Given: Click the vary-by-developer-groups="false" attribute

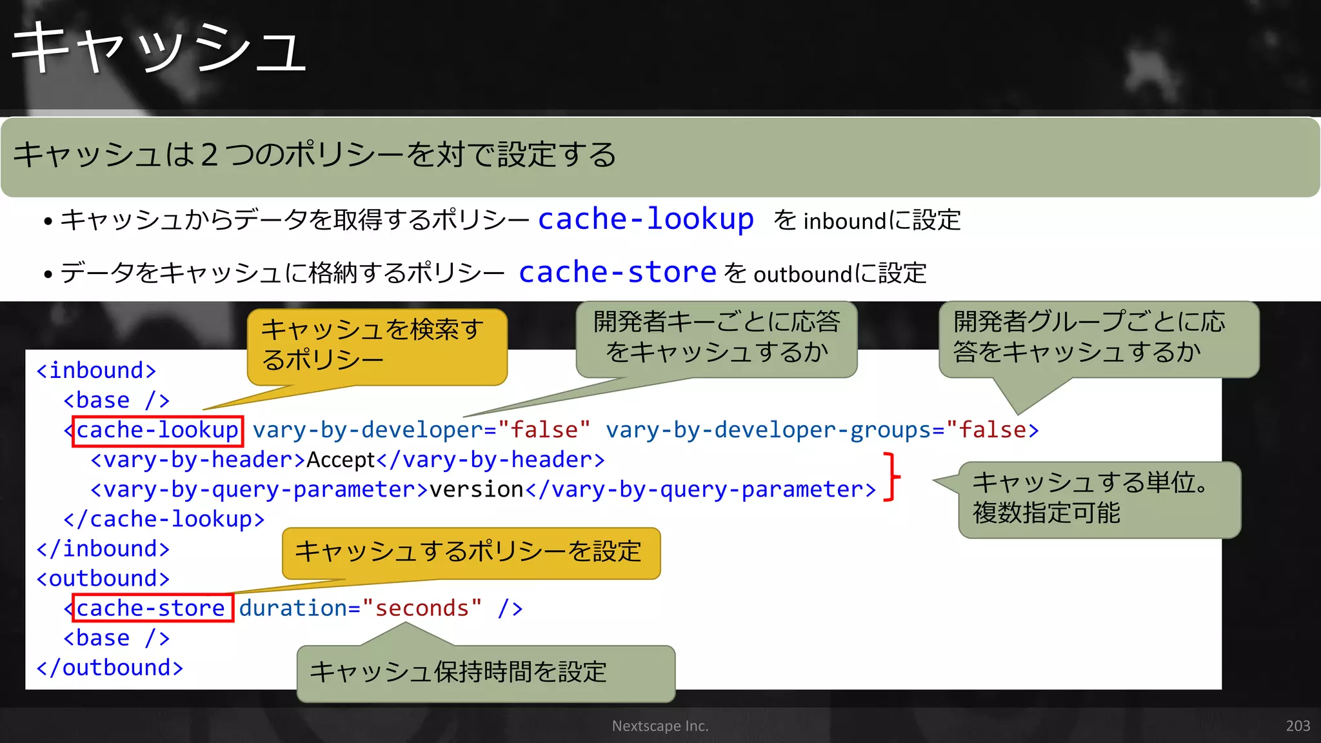Looking at the screenshot, I should coord(816,430).
